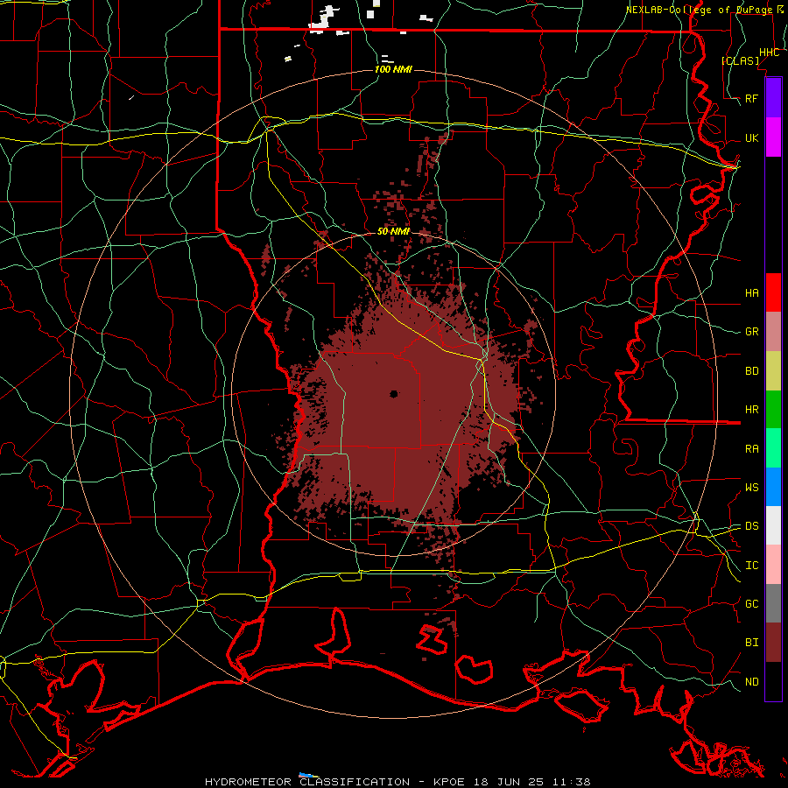
Task: Click the purple RF legend color block
Action: point(773,98)
